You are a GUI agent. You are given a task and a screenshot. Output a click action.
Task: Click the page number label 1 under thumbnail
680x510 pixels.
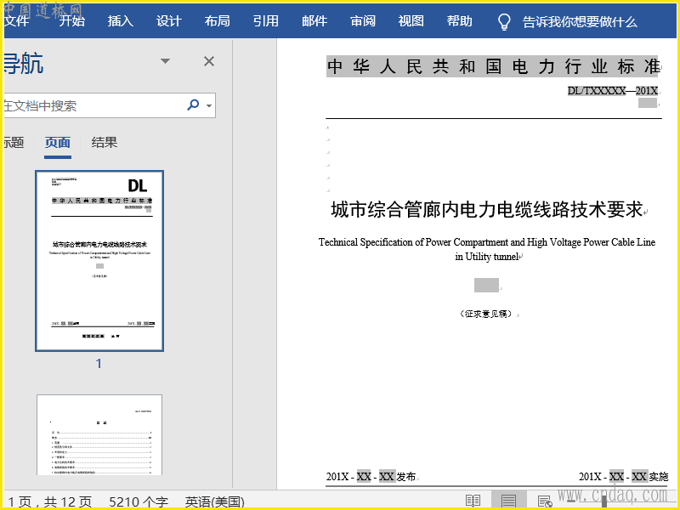coord(99,364)
